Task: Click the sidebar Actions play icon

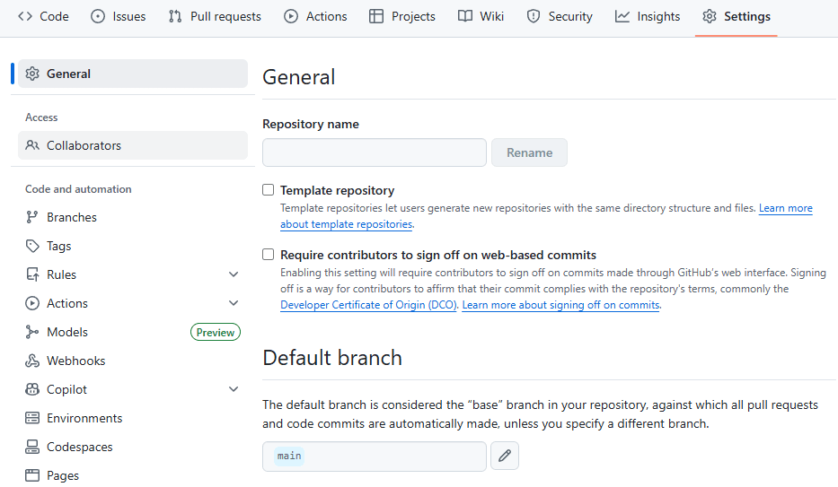Action: point(32,303)
